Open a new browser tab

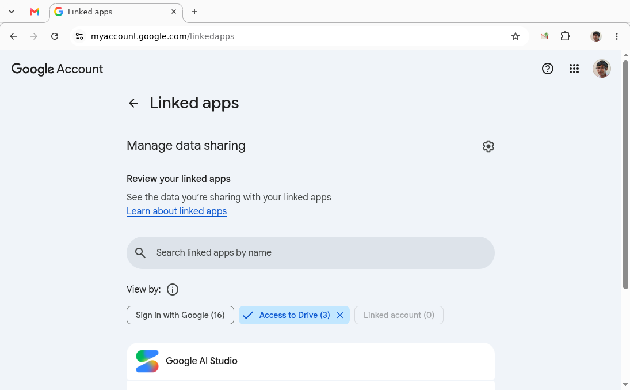[194, 12]
